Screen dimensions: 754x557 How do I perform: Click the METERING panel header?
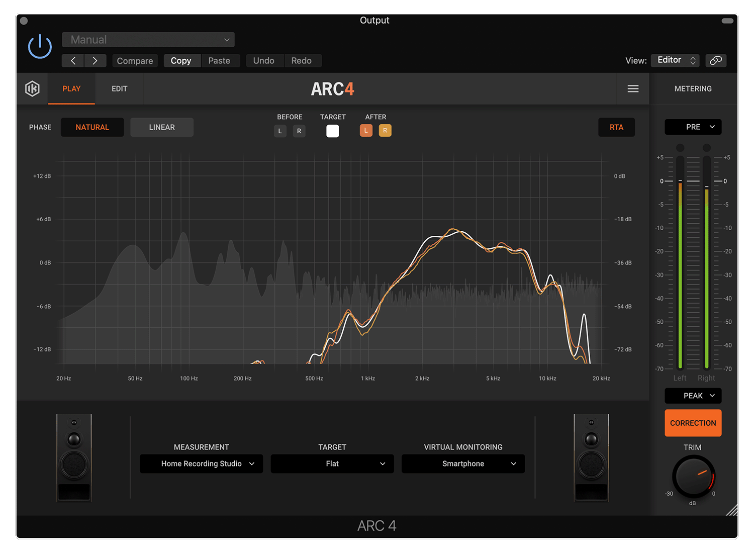pyautogui.click(x=693, y=89)
